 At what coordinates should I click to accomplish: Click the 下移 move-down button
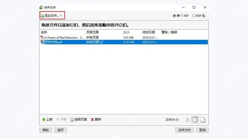(61, 120)
